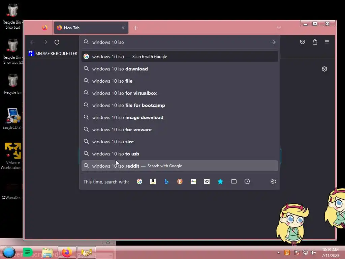This screenshot has width=345, height=259.
Task: Click the taskbar clock showing 10:19 AM
Action: tap(331, 253)
